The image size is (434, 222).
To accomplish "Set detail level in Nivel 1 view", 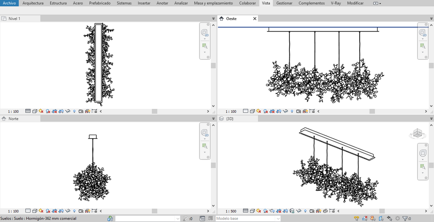I will tap(28, 111).
